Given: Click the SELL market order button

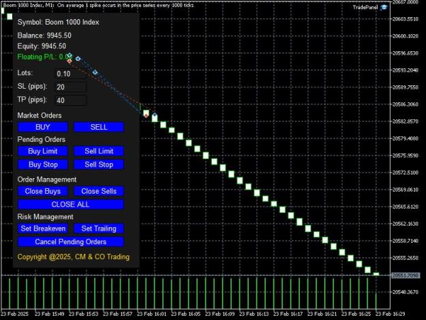Looking at the screenshot, I should [x=99, y=127].
